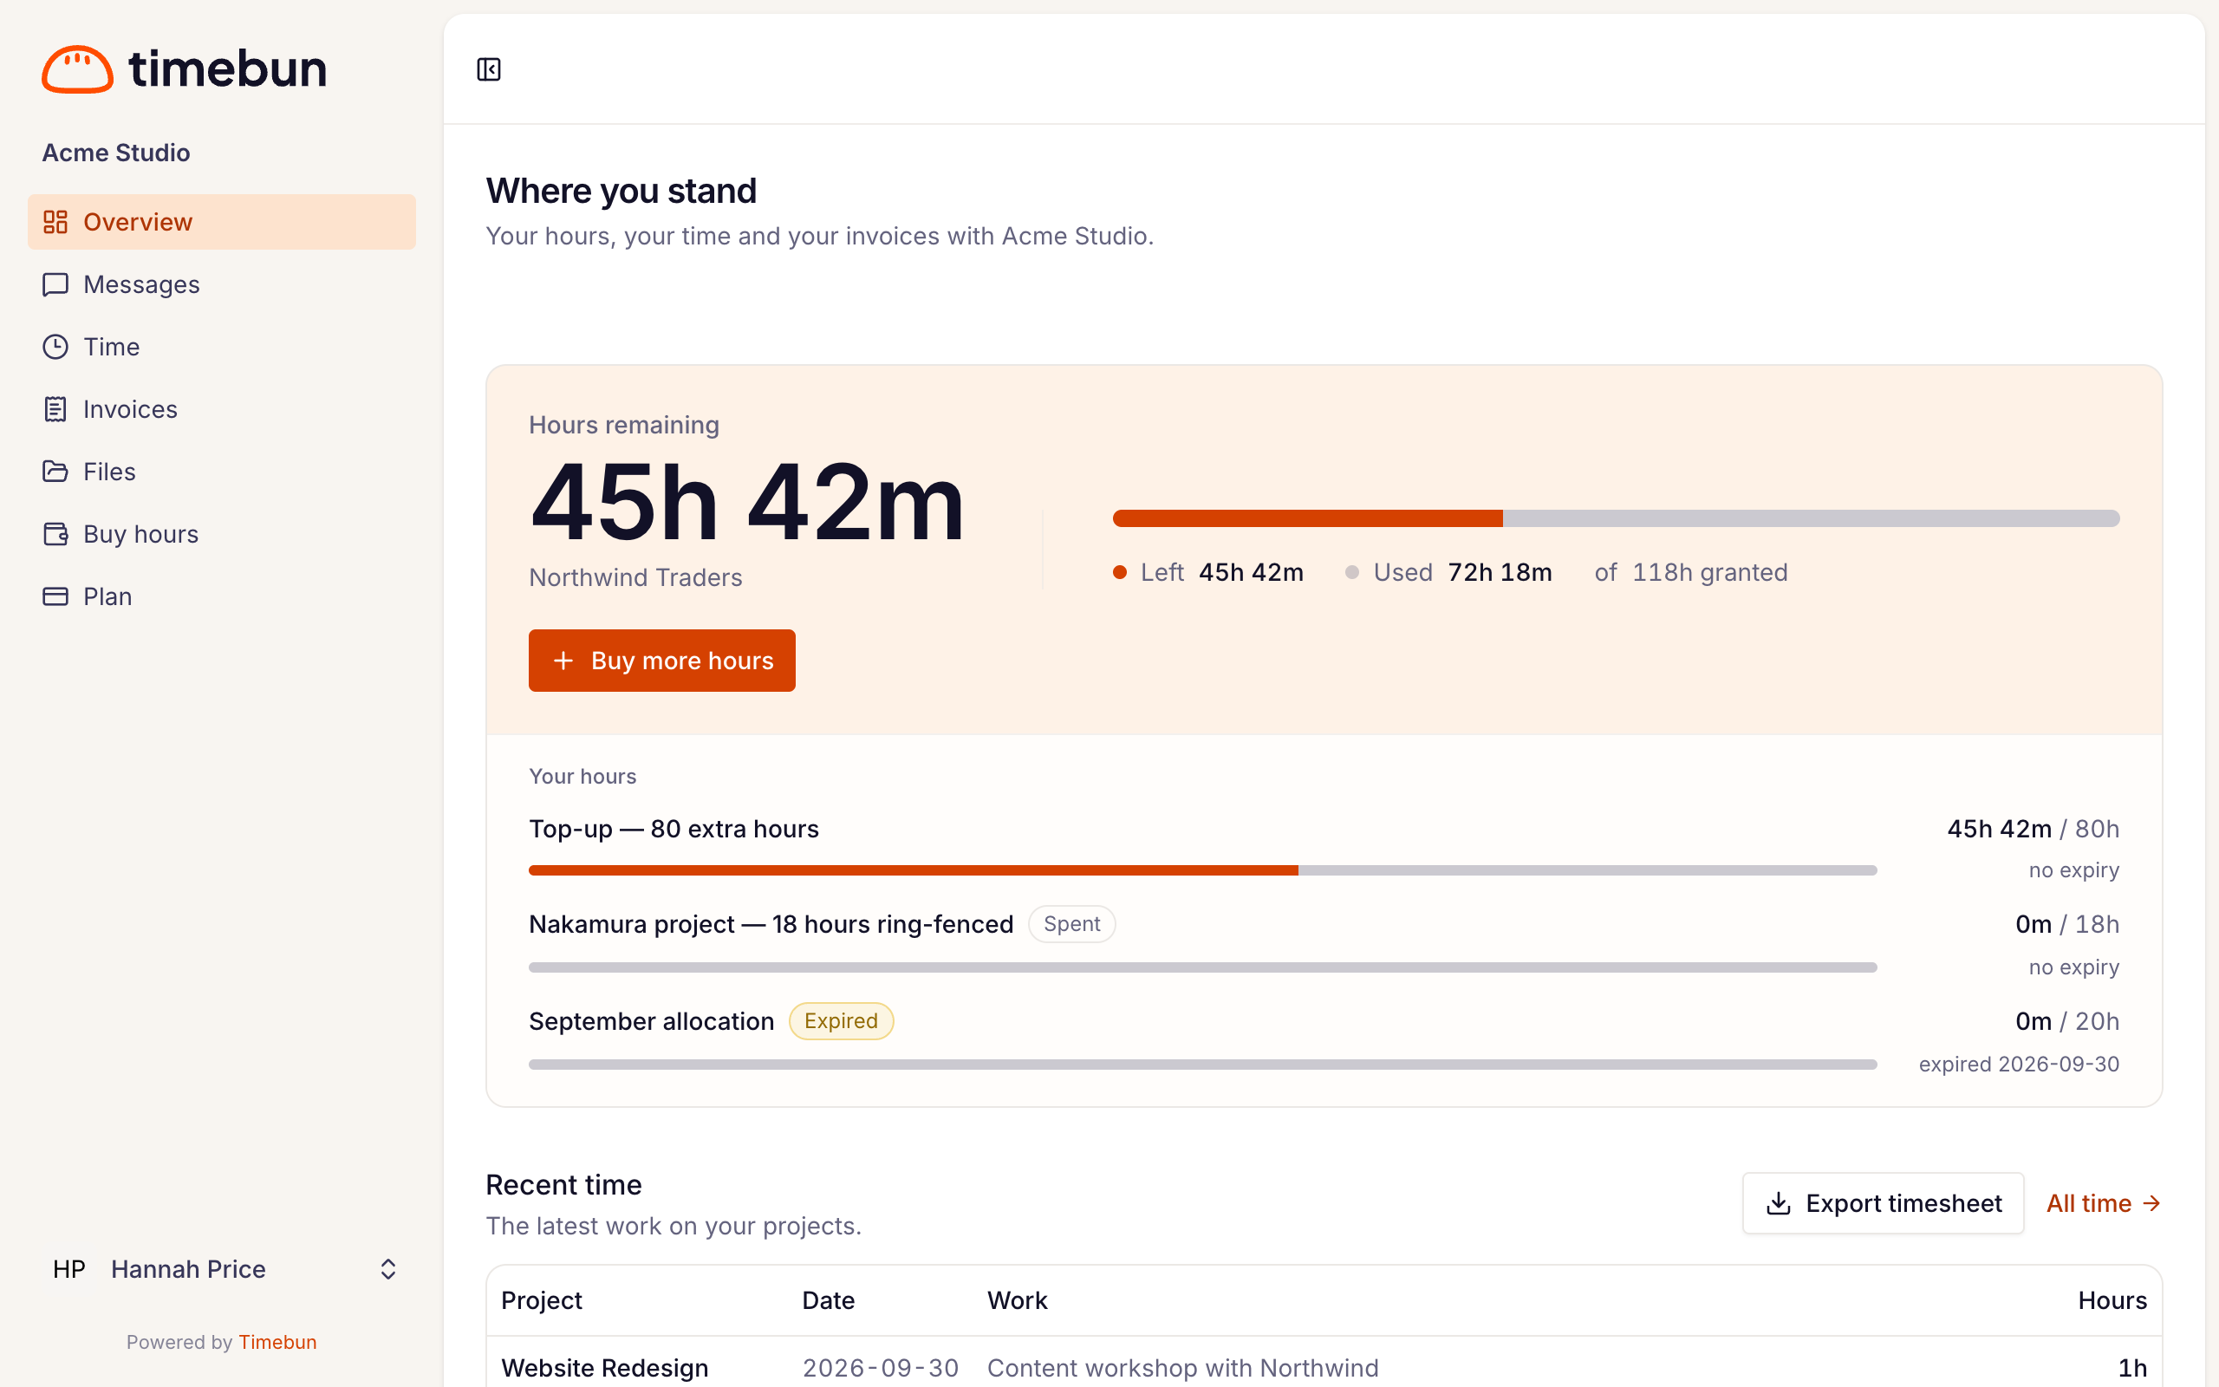Click the September allocation title
This screenshot has height=1387, width=2219.
click(652, 1021)
